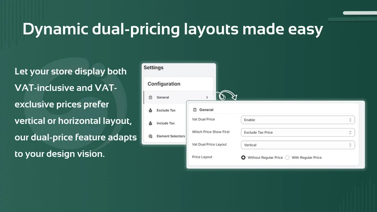Viewport: 377px width, 212px height.
Task: Open the Vat Dual Price Layout dropdown
Action: tap(298, 145)
